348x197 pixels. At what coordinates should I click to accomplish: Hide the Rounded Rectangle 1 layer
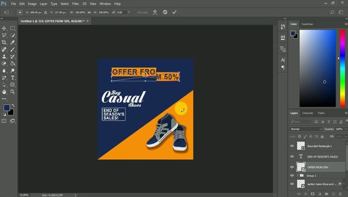(292, 146)
